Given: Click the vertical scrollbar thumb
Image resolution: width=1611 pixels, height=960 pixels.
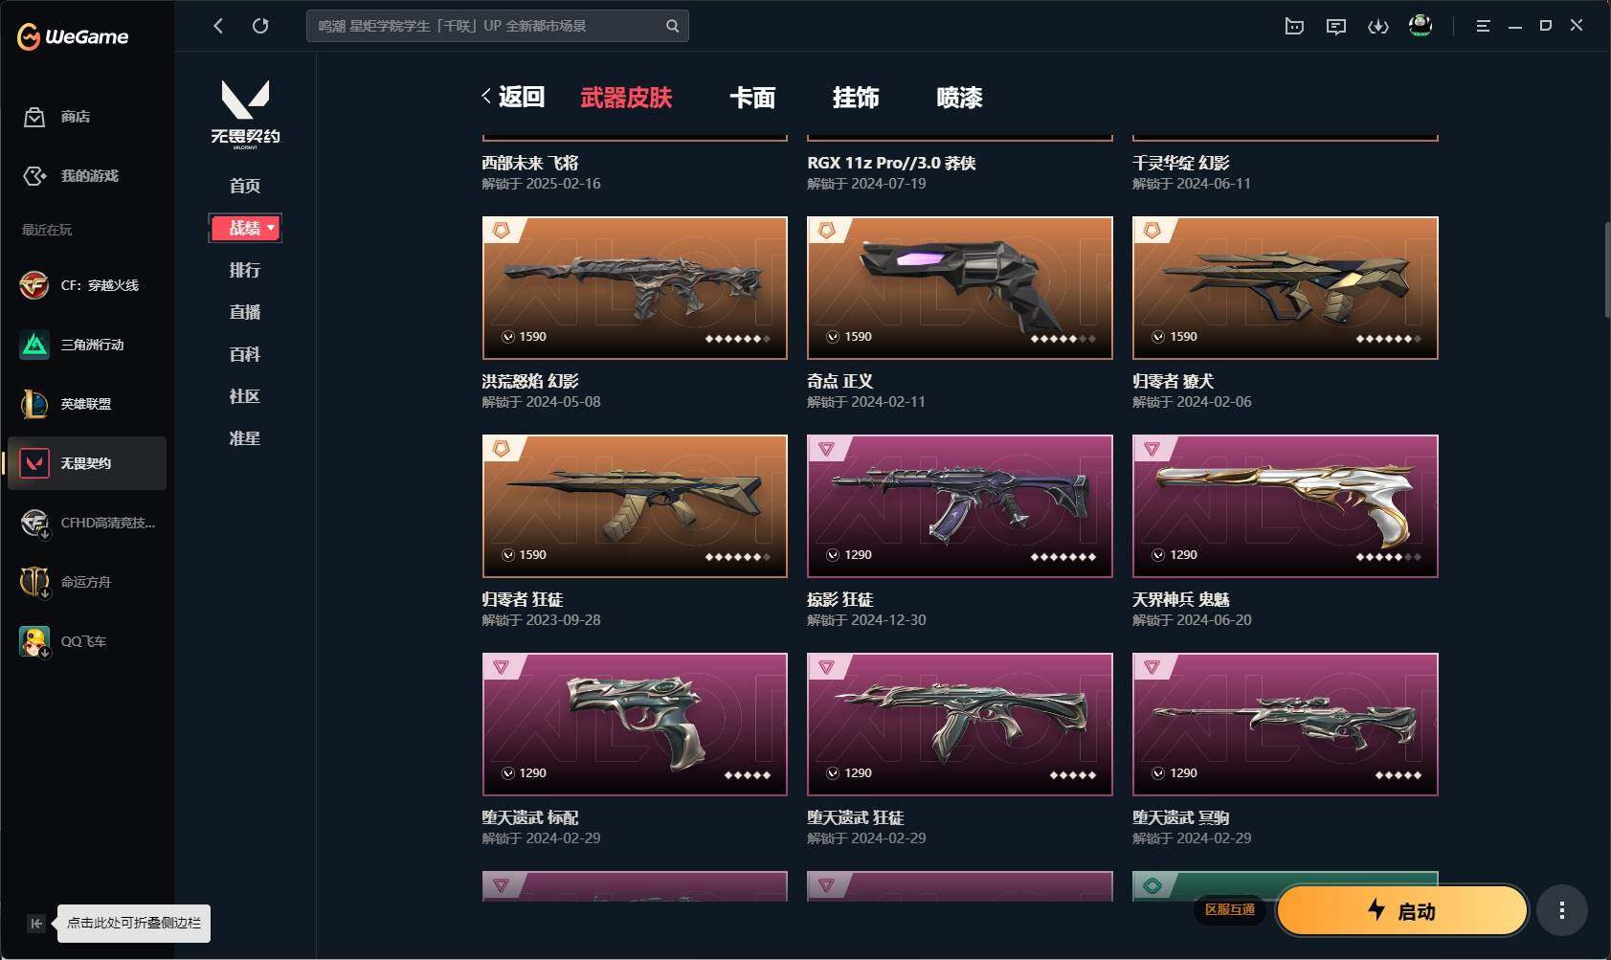Looking at the screenshot, I should point(1607,270).
